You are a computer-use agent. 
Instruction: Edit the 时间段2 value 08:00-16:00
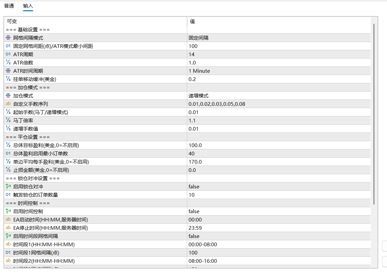pos(279,261)
